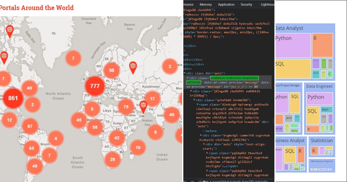
Task: Select the 65 cluster in South America
Action: [32, 148]
